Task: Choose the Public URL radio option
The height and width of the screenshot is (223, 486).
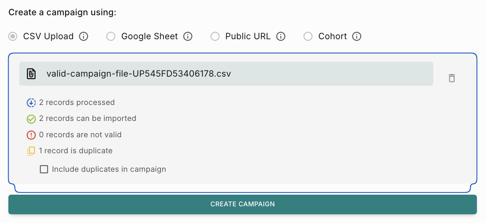Action: click(x=215, y=36)
